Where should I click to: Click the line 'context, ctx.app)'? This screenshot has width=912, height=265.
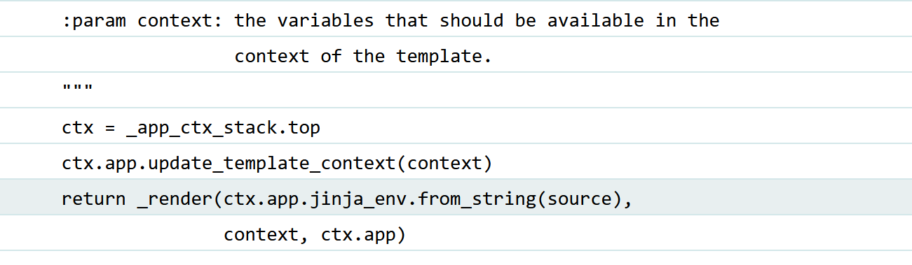pos(315,236)
